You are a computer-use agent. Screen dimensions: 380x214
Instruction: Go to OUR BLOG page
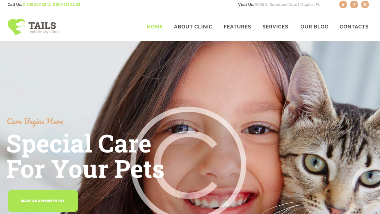pos(314,27)
